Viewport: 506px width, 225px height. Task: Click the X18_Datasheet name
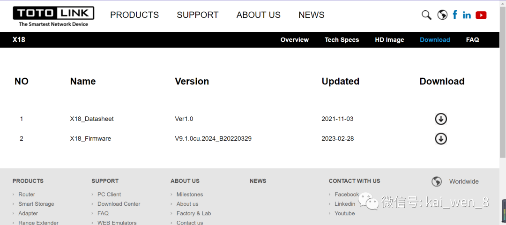pyautogui.click(x=92, y=119)
